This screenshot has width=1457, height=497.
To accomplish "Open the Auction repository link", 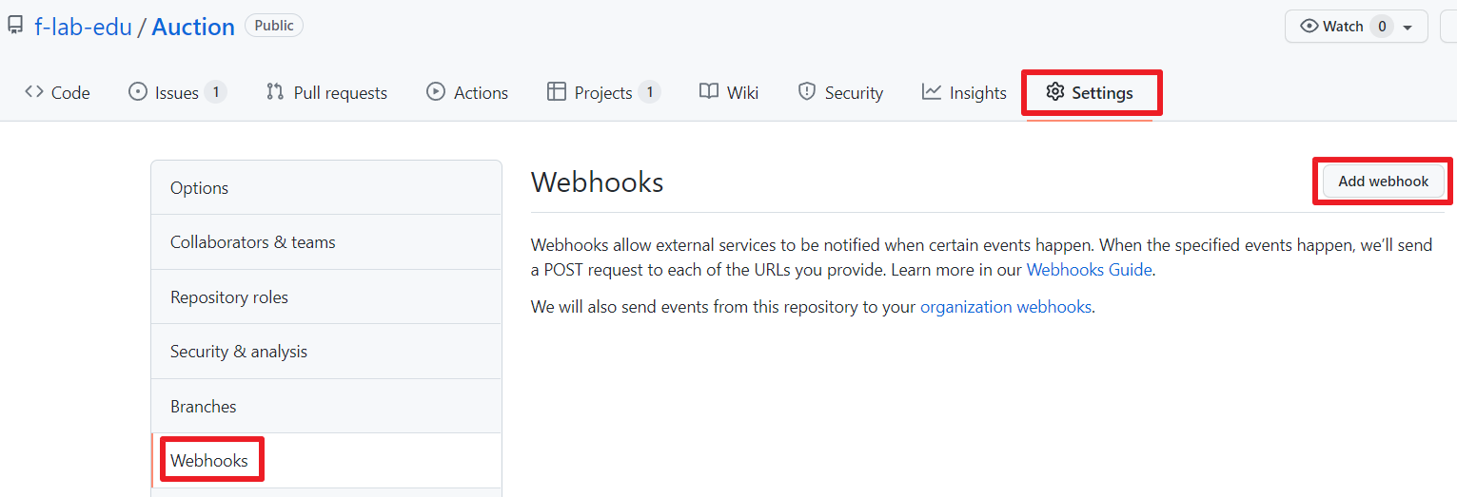I will click(193, 27).
